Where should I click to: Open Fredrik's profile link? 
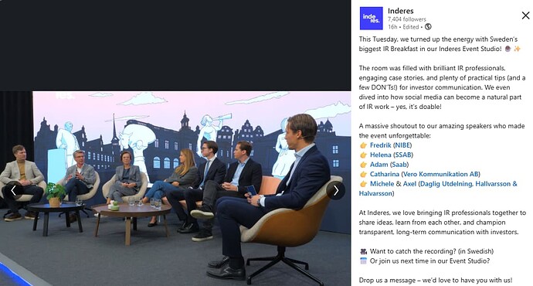[x=380, y=145]
